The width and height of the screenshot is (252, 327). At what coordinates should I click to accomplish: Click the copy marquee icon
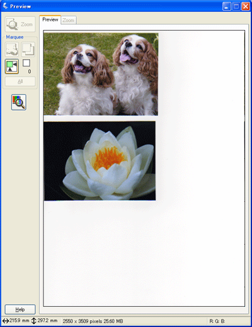pos(28,50)
